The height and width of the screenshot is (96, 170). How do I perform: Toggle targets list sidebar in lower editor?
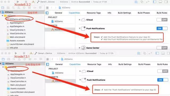click(48, 64)
